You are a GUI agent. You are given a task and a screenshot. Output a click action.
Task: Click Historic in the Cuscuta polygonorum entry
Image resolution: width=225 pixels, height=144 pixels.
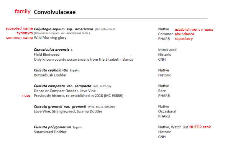point(164,132)
